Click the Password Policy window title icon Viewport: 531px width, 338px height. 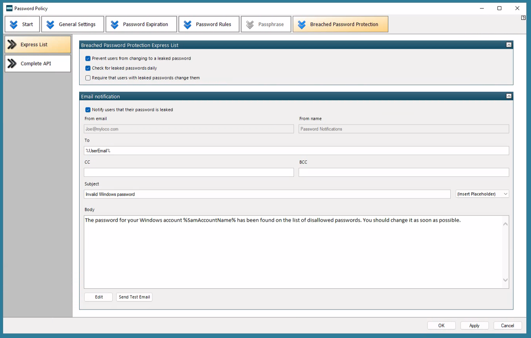pyautogui.click(x=9, y=8)
